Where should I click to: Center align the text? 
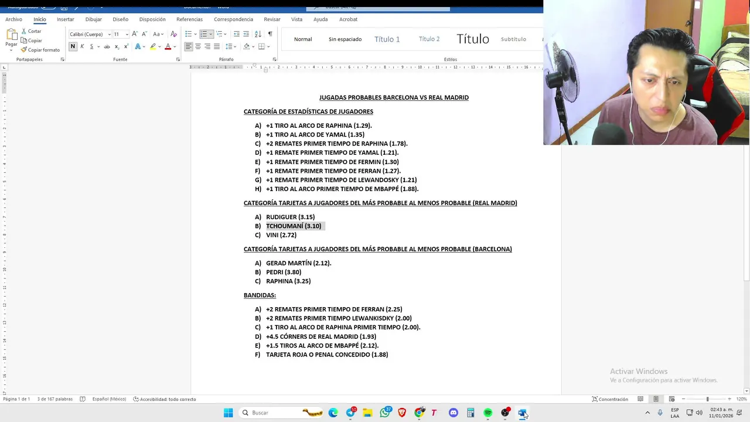(198, 46)
